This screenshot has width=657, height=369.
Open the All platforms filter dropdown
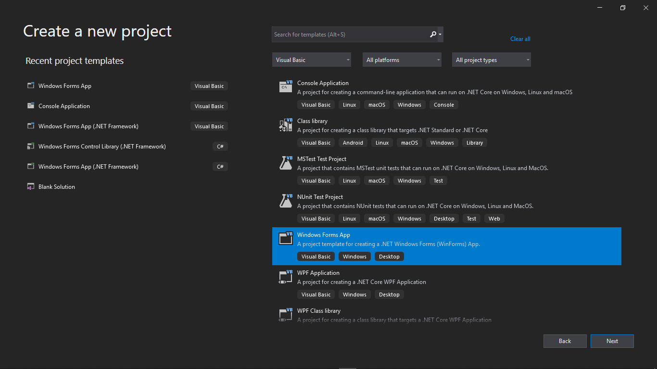tap(402, 60)
